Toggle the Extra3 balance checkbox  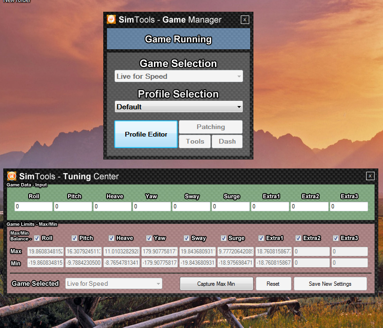tap(336, 238)
